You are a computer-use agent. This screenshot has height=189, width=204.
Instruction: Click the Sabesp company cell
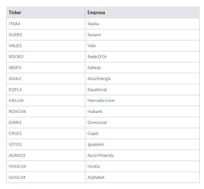[x=142, y=68]
